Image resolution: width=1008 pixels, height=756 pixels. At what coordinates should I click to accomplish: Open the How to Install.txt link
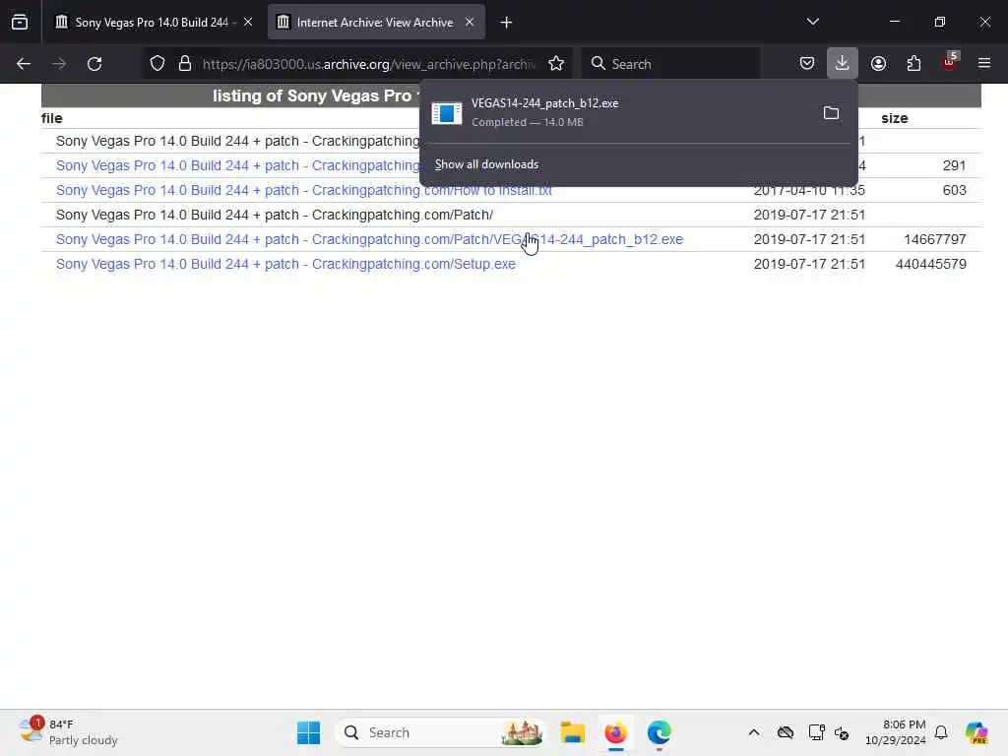[303, 190]
